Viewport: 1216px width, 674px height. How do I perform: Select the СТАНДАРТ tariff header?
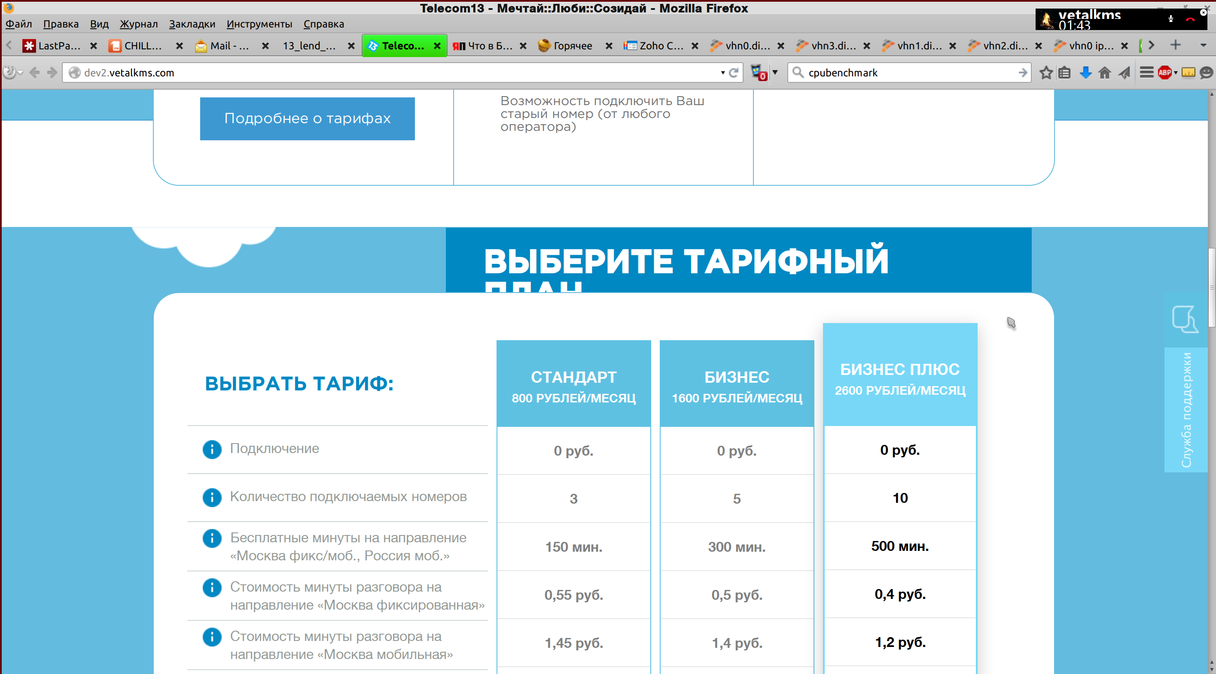573,384
